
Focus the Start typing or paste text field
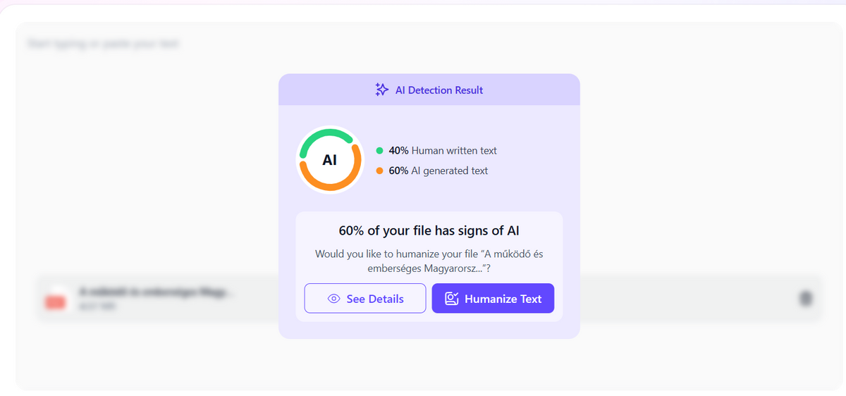pos(104,44)
